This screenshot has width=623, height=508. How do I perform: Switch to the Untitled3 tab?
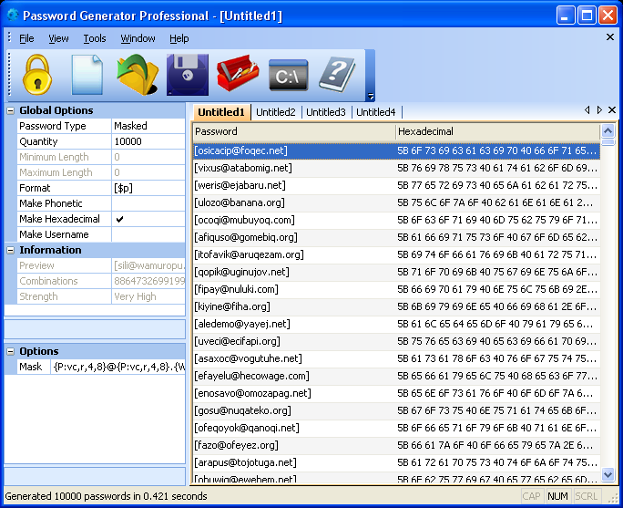coord(326,112)
